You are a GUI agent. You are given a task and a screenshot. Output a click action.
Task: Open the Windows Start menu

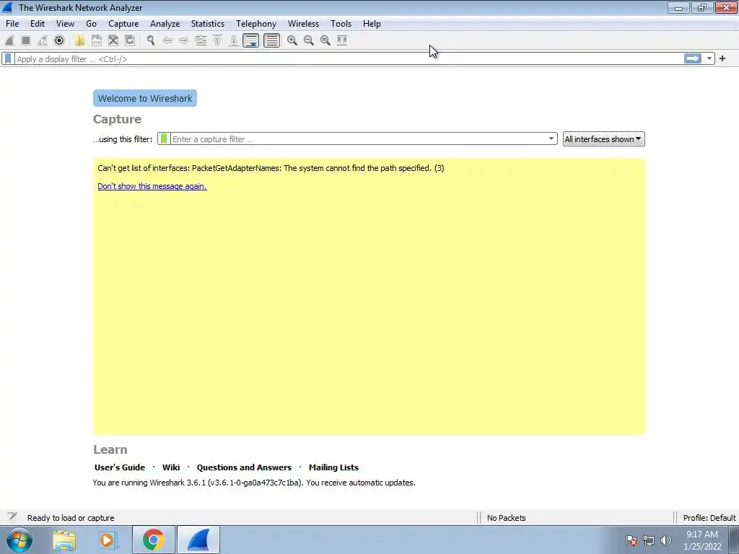(x=19, y=540)
